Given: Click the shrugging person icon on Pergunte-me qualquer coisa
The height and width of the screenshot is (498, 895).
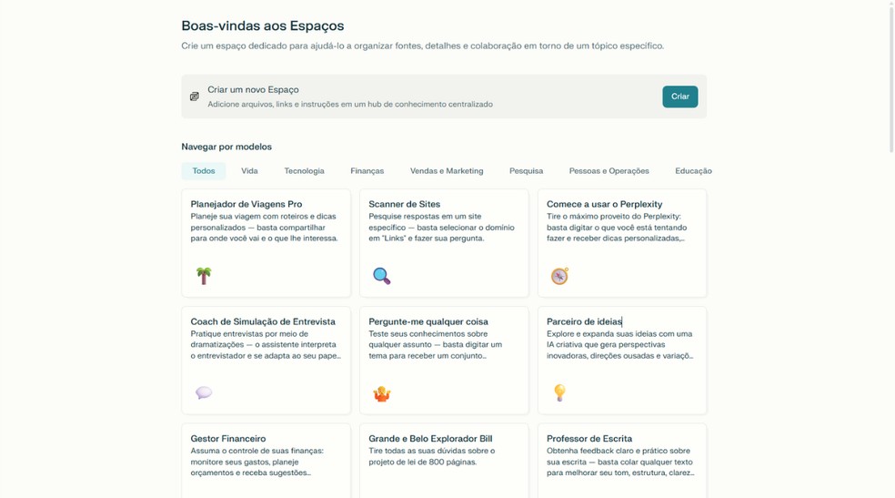Looking at the screenshot, I should [381, 393].
